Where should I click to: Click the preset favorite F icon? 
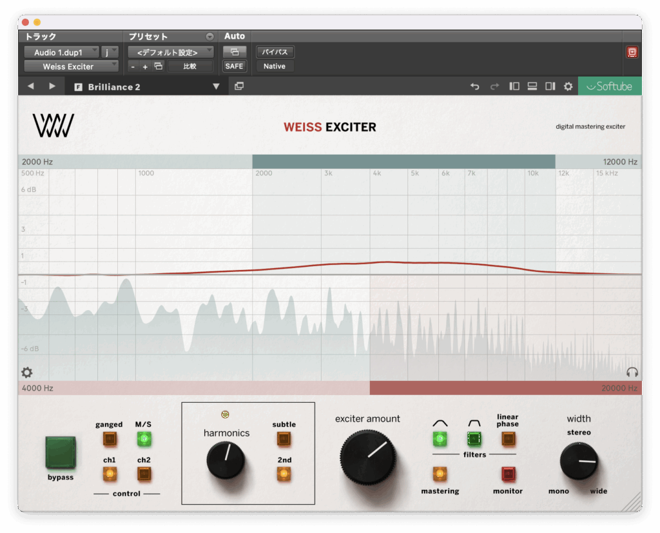[78, 87]
